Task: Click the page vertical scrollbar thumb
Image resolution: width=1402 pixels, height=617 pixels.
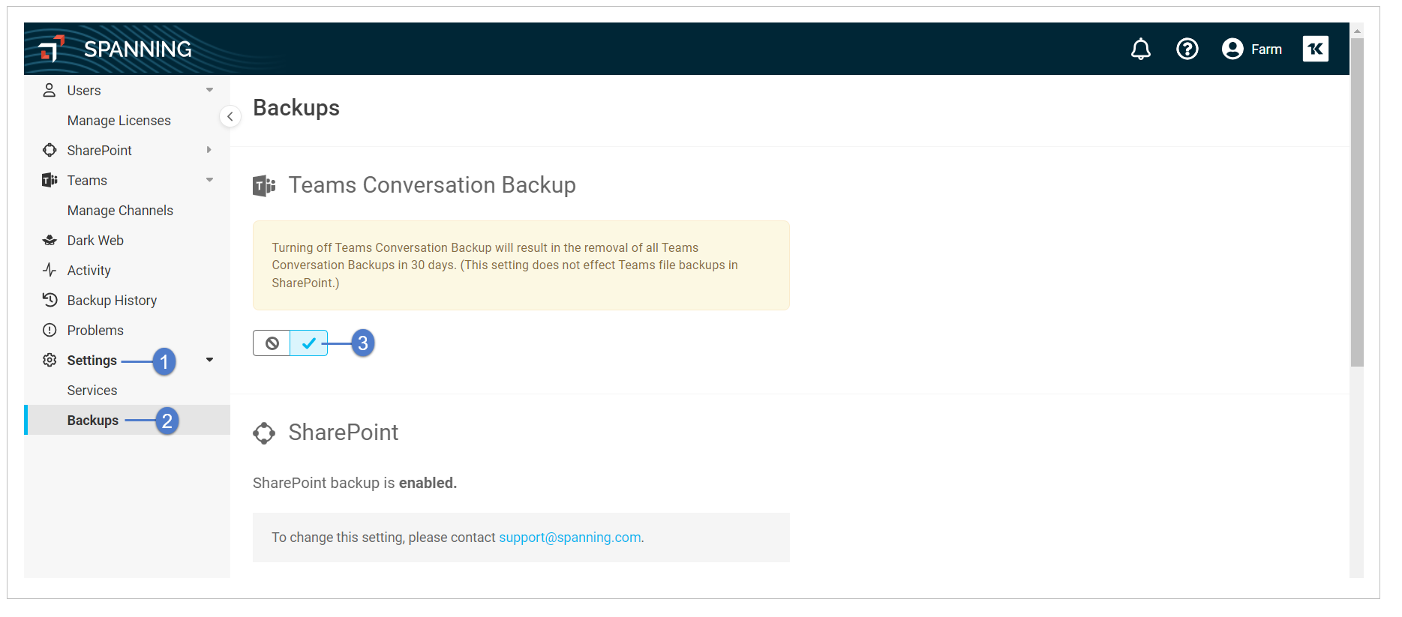Action: pyautogui.click(x=1357, y=202)
